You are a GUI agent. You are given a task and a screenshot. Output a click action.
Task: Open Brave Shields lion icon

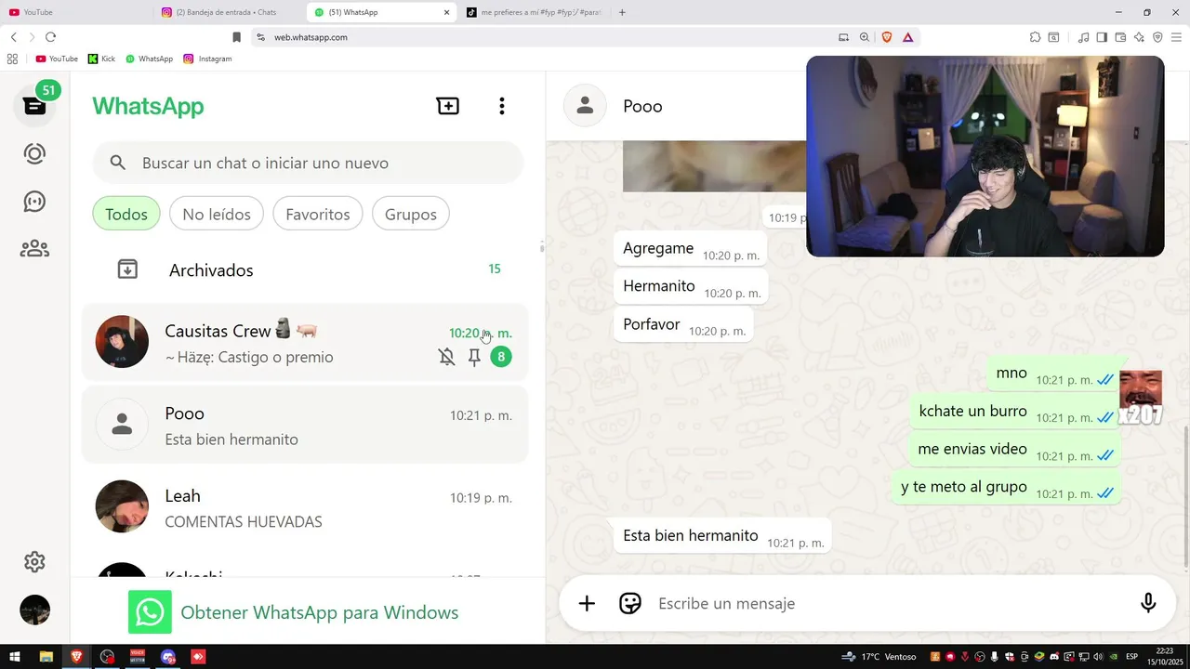[x=887, y=37]
